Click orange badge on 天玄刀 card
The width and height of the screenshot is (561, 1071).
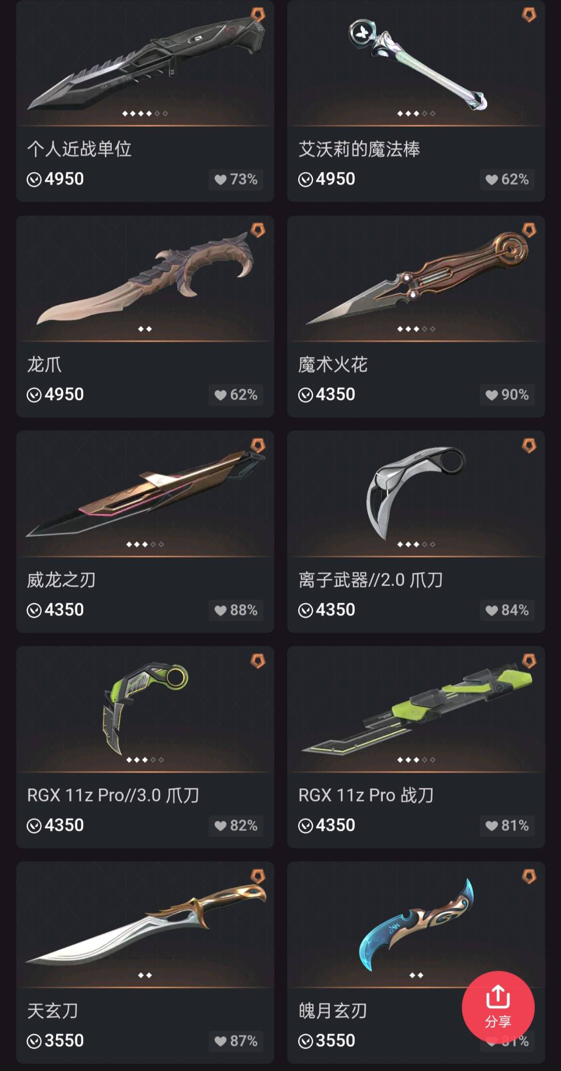[x=258, y=876]
